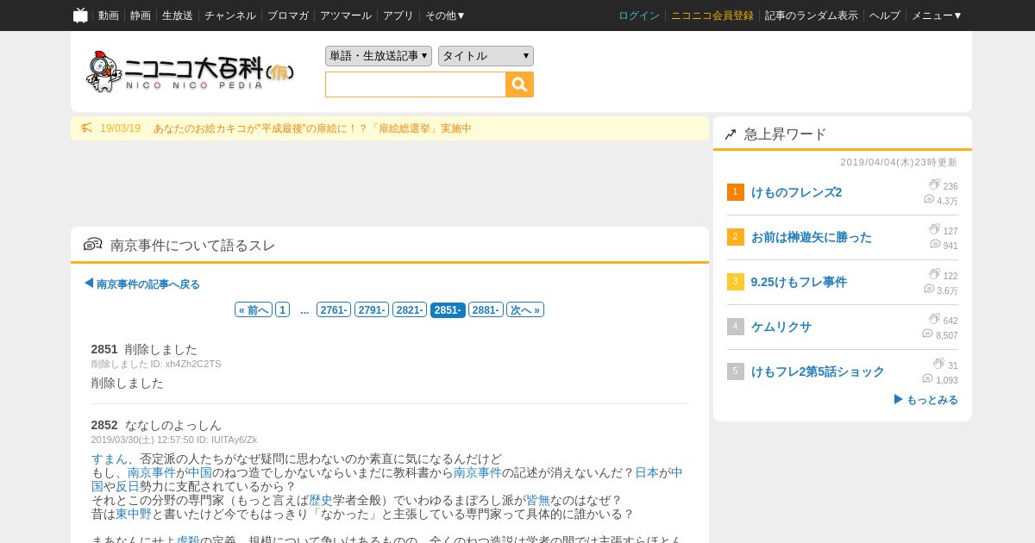Viewport: 1035px width, 543px height.
Task: Click the 皆無 link in post 2852
Action: tap(538, 501)
